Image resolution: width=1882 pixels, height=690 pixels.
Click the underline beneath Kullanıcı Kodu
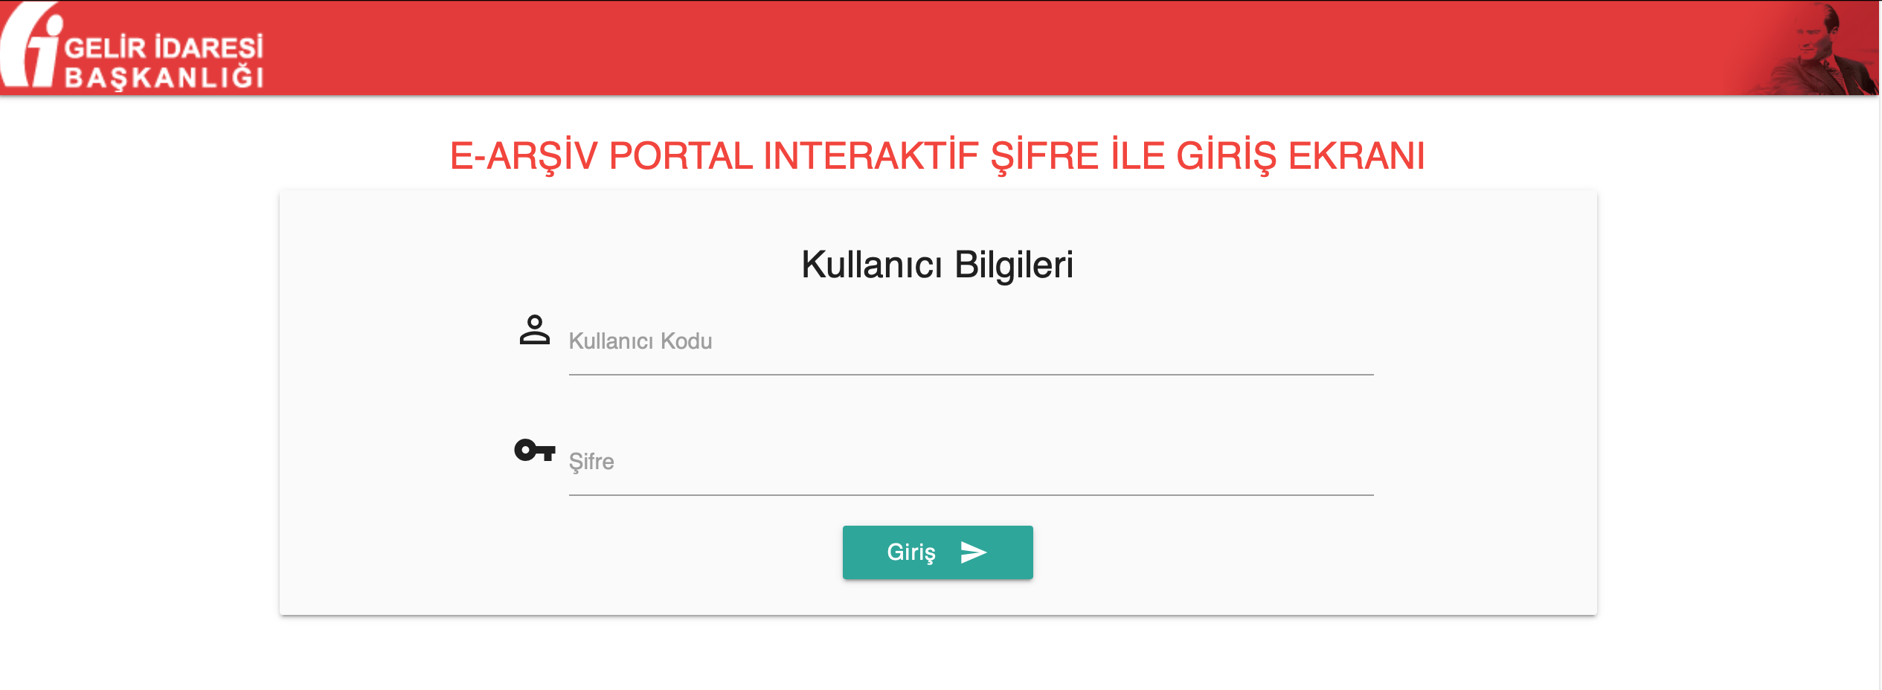tap(971, 375)
